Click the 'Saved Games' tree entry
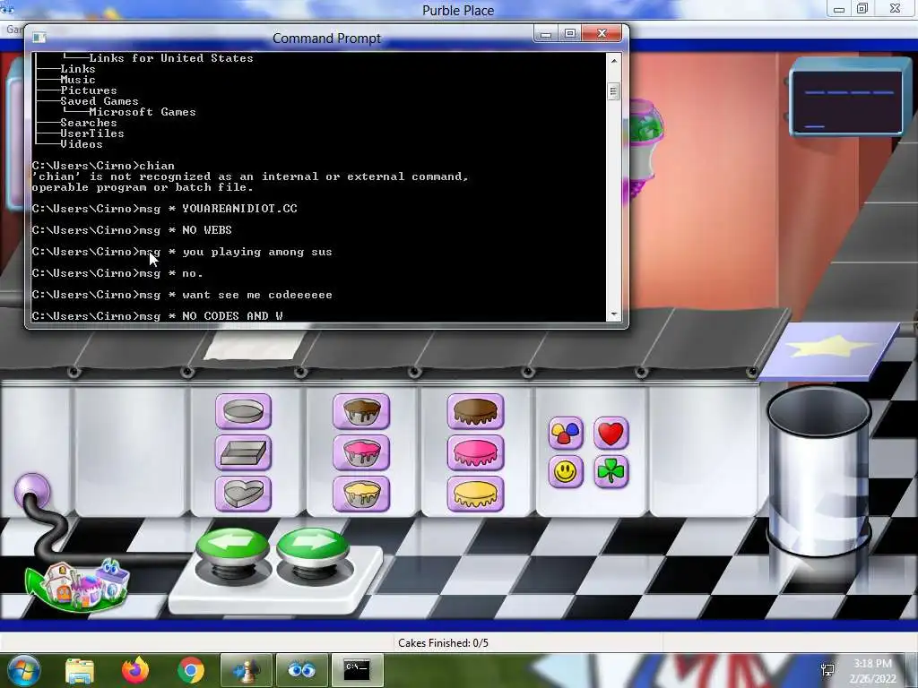Viewport: 918px width, 688px height. pos(100,101)
